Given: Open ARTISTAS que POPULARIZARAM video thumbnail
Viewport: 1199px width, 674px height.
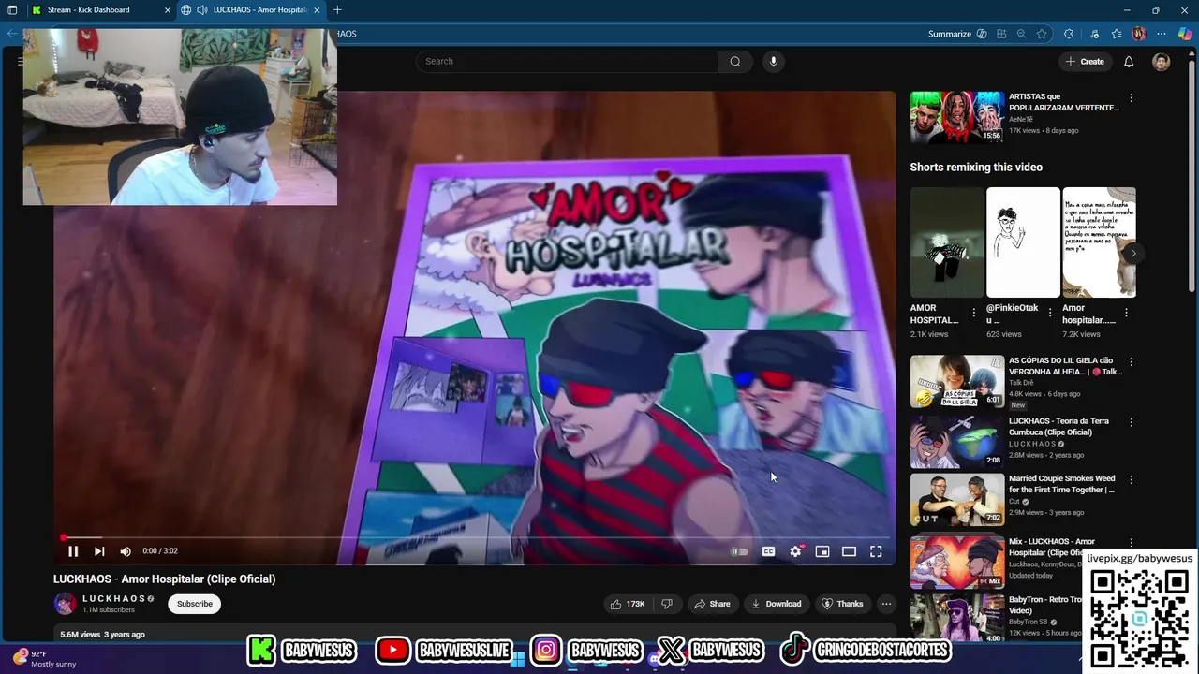Looking at the screenshot, I should (957, 117).
